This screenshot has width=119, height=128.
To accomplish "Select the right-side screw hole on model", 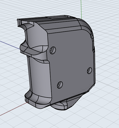I will [x=90, y=70].
